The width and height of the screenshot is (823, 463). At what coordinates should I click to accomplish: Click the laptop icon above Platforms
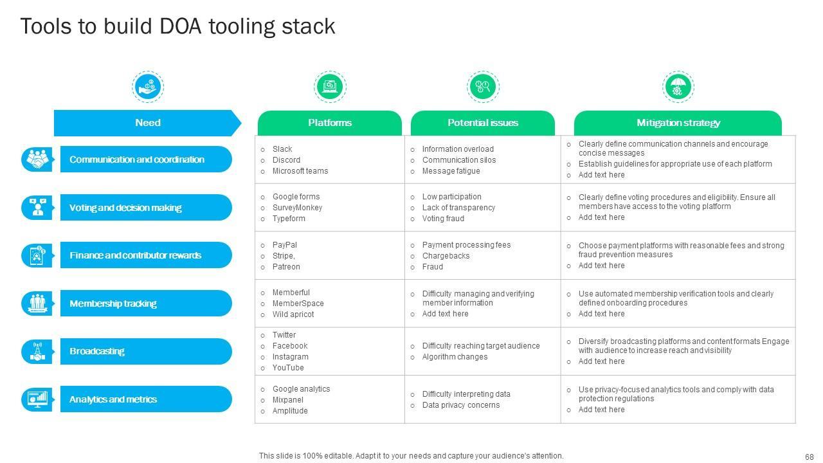coord(330,87)
